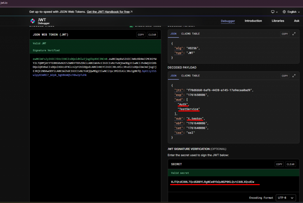Switch to Claims Table tab in decoded payload
This screenshot has height=203, width=303.
190,76
